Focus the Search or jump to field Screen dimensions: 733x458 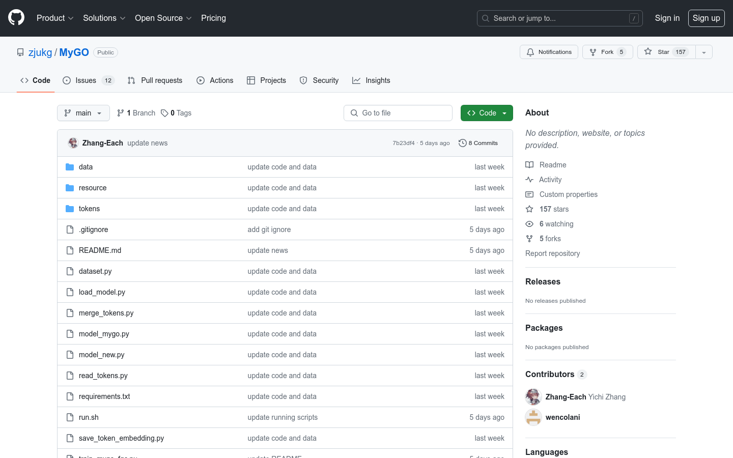pyautogui.click(x=559, y=18)
